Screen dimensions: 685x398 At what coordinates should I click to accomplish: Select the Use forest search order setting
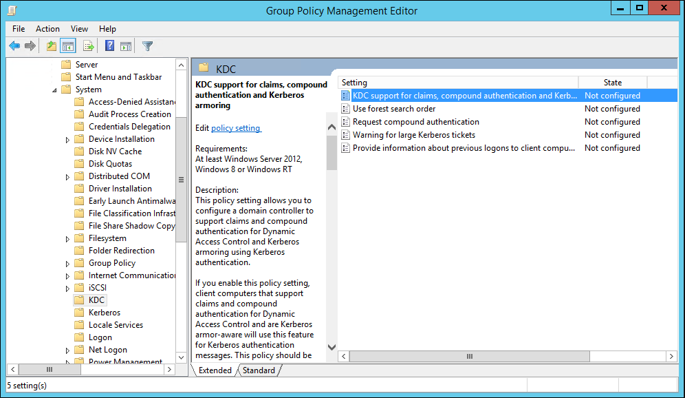tap(393, 108)
